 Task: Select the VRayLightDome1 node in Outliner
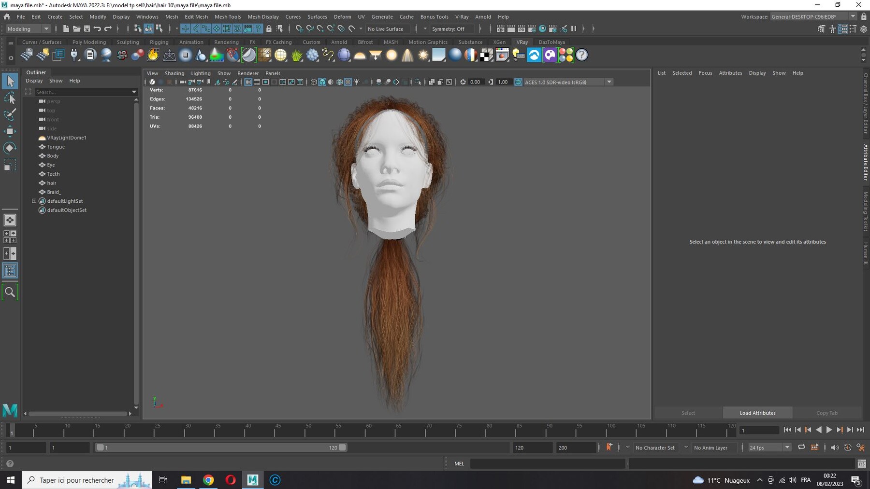[x=66, y=138]
